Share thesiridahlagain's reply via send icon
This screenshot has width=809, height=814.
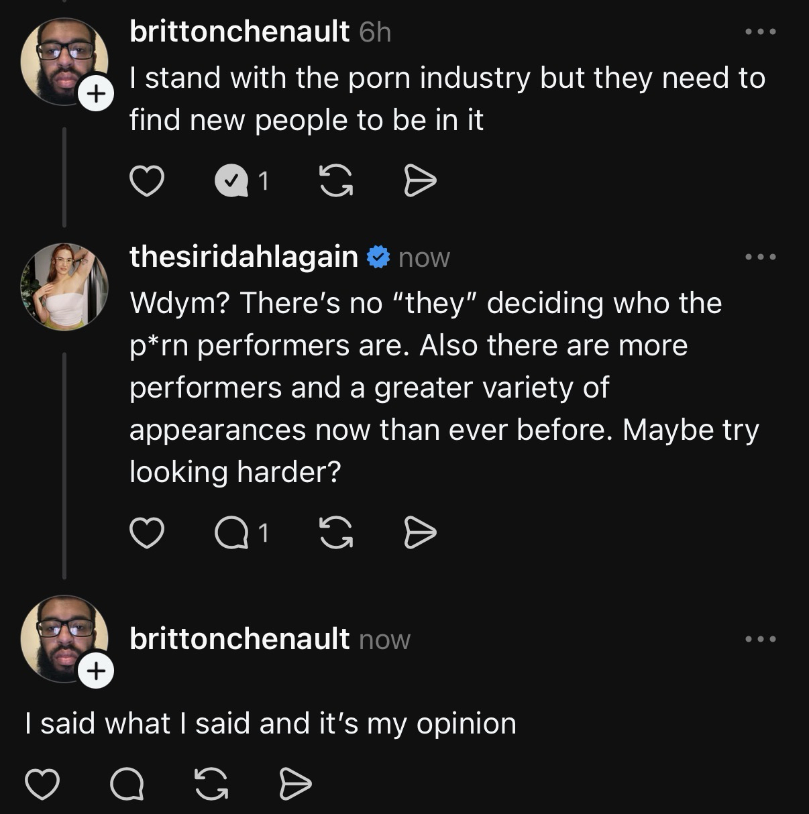pos(420,534)
